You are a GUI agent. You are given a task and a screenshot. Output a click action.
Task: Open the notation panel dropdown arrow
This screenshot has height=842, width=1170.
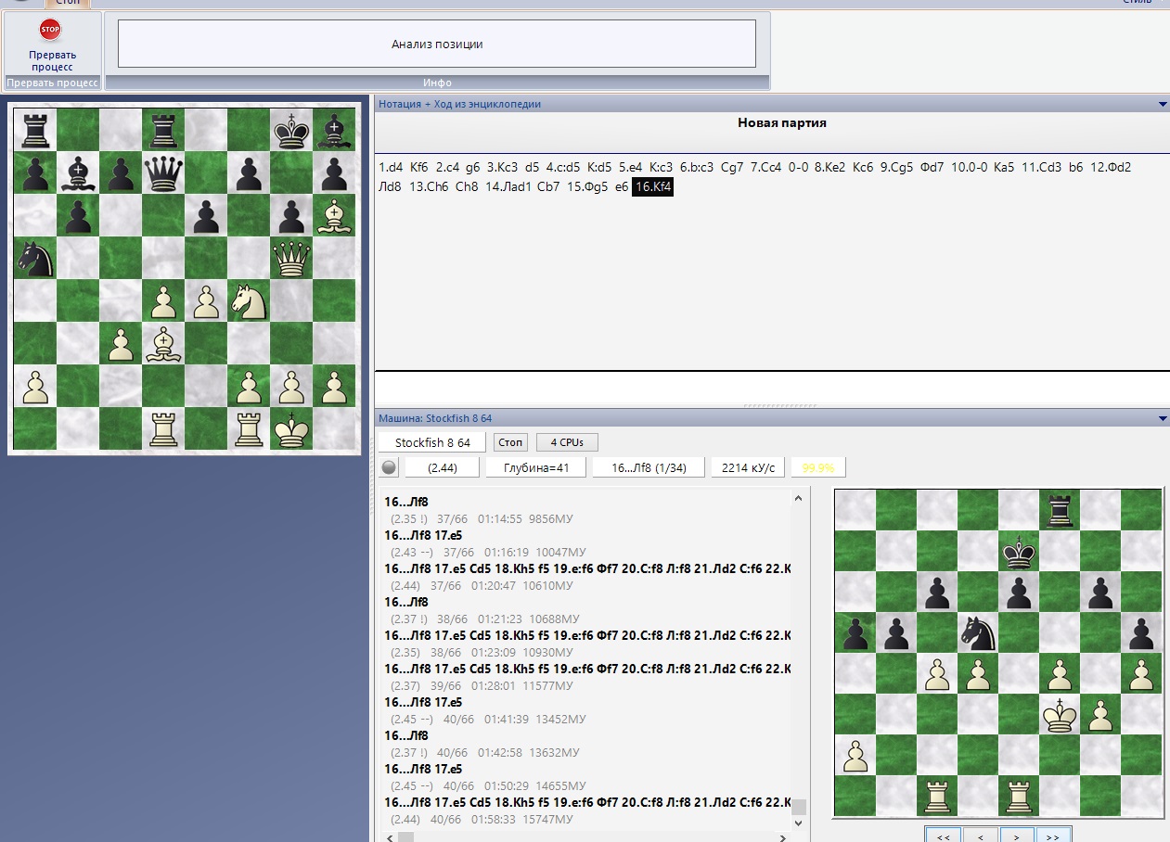tap(1163, 105)
